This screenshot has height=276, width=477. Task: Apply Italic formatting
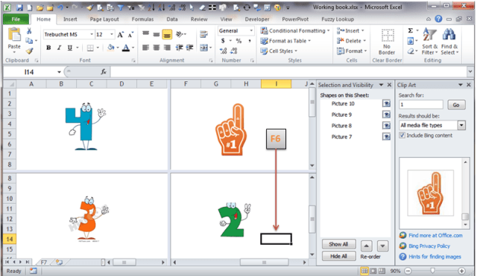point(60,48)
